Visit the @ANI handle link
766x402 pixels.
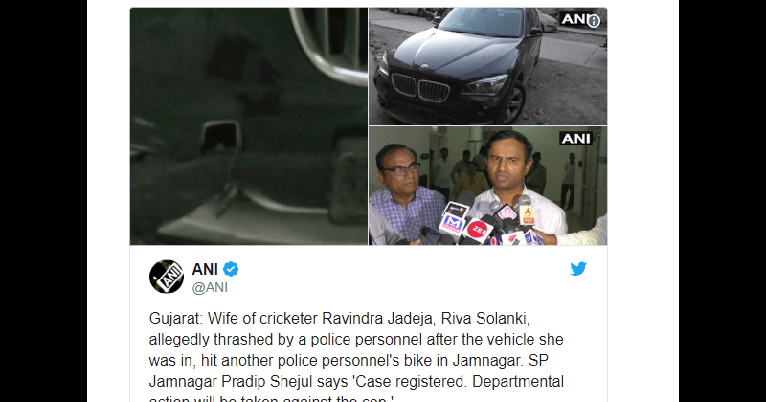click(x=210, y=288)
